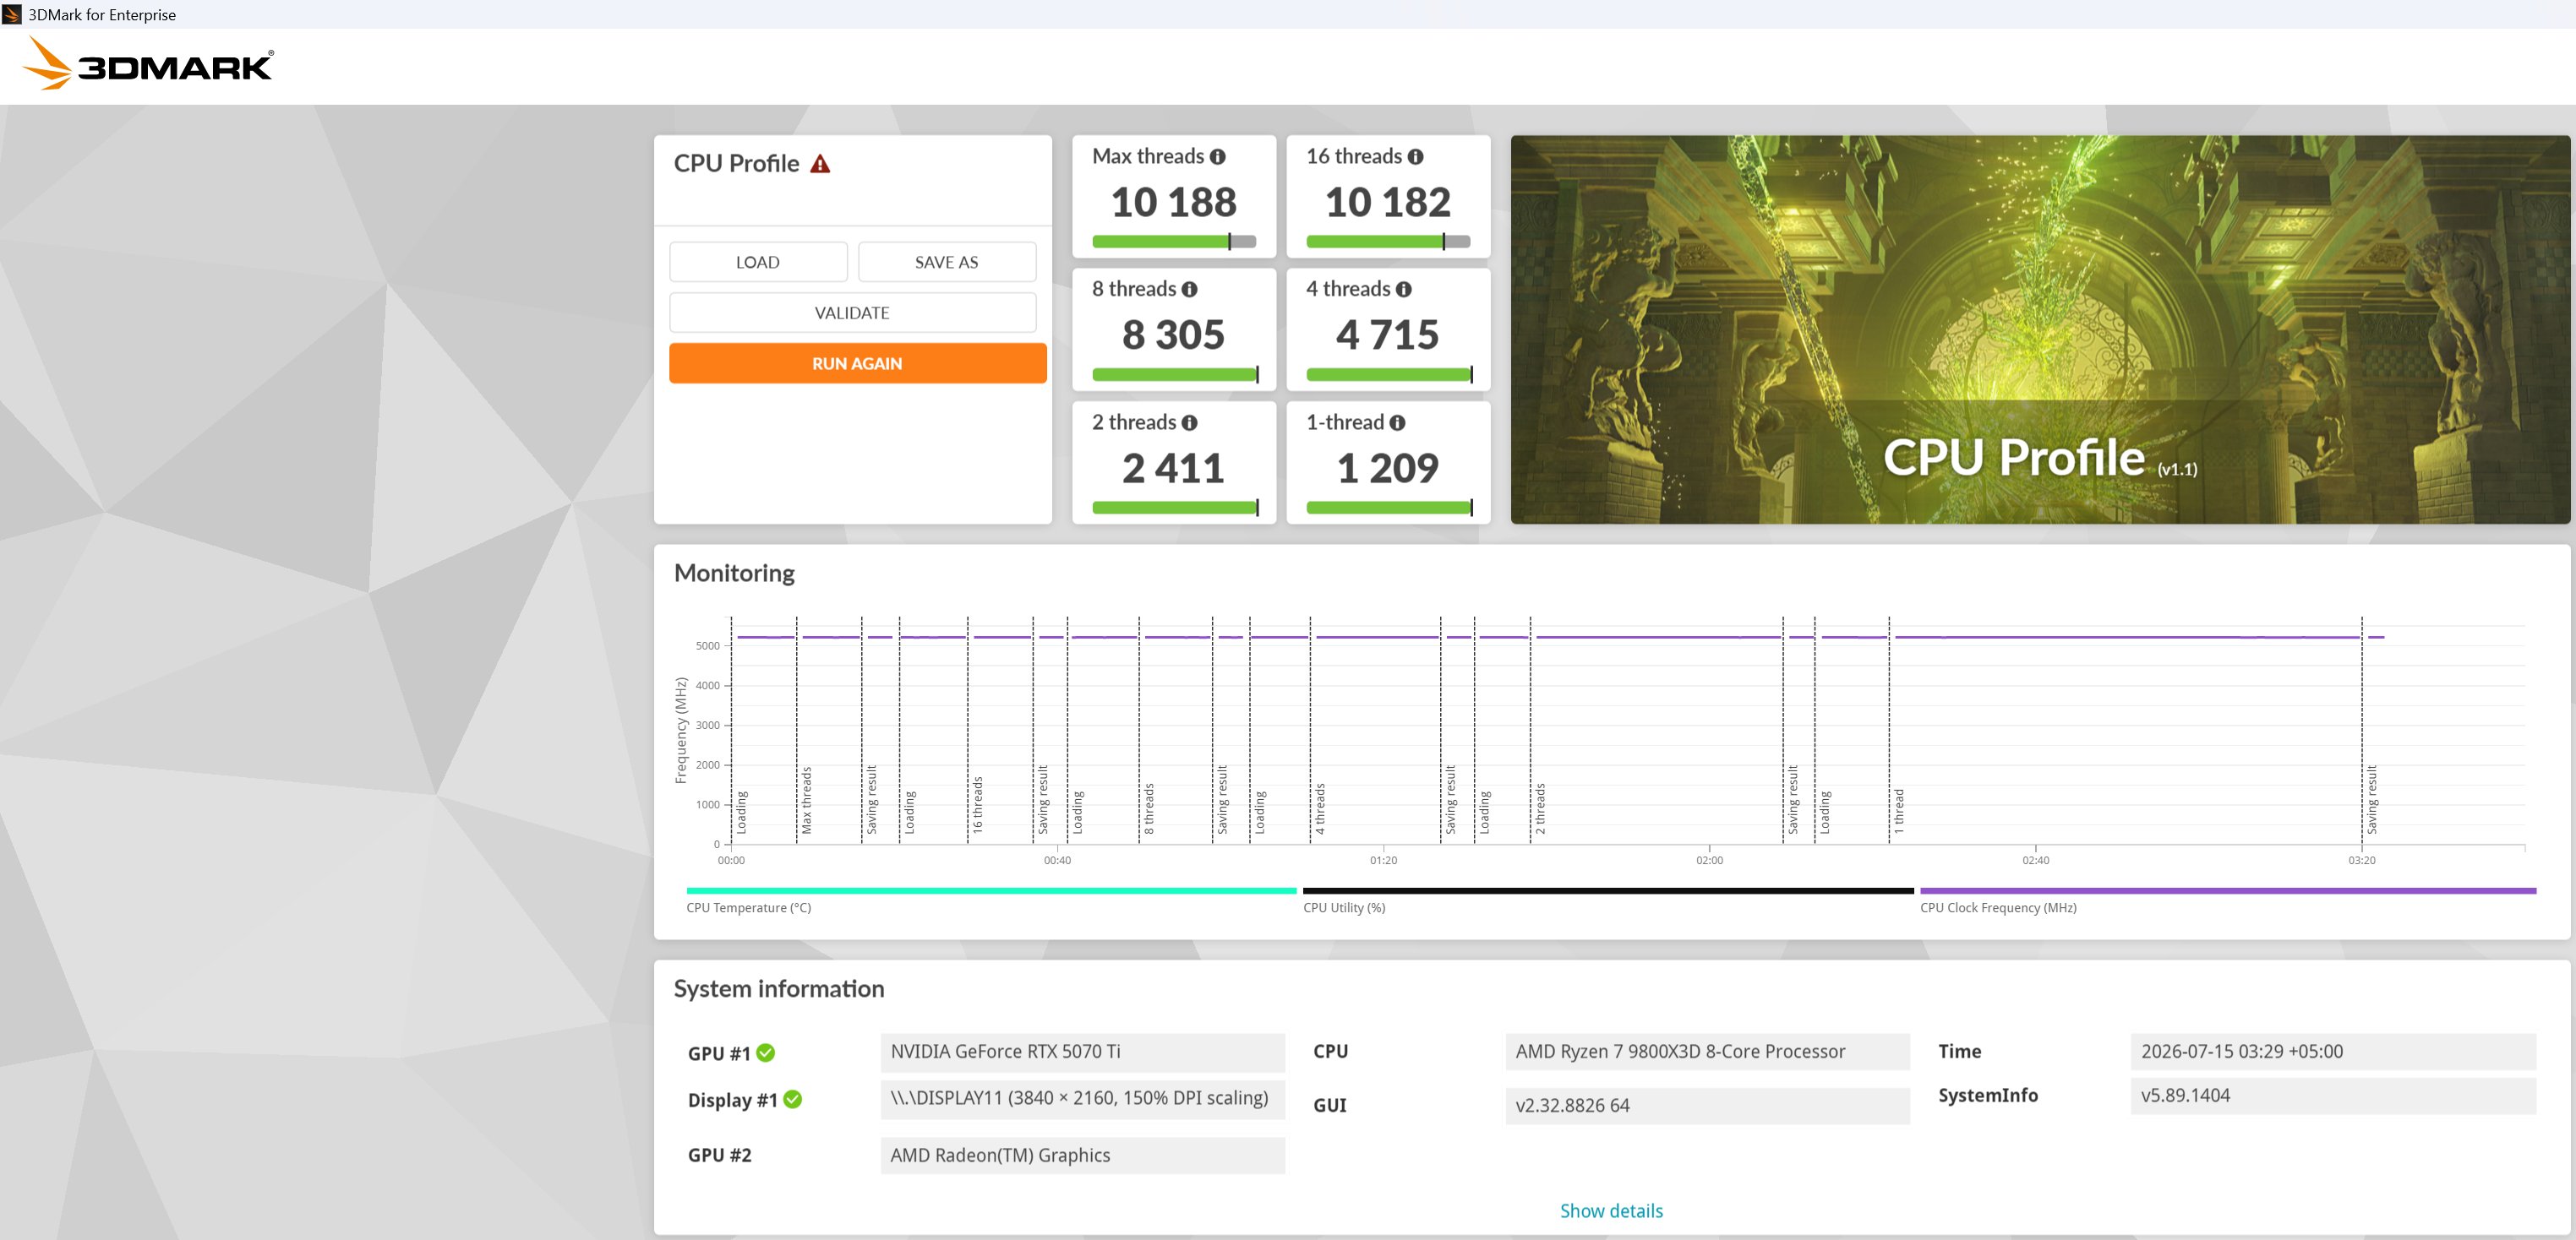This screenshot has height=1240, width=2576.
Task: Click the 1-thread score 1 209
Action: [1388, 469]
